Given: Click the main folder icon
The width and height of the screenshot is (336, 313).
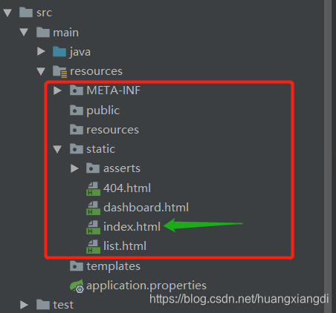Looking at the screenshot, I should 43,32.
